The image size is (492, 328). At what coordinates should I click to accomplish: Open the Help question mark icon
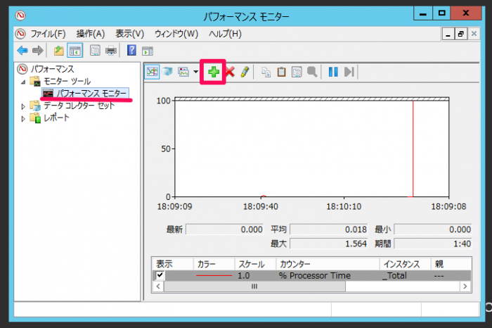[131, 50]
